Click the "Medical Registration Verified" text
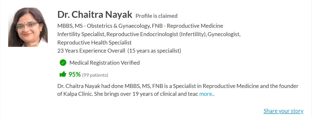Screen dimensions: 312x117 pyautogui.click(x=104, y=63)
